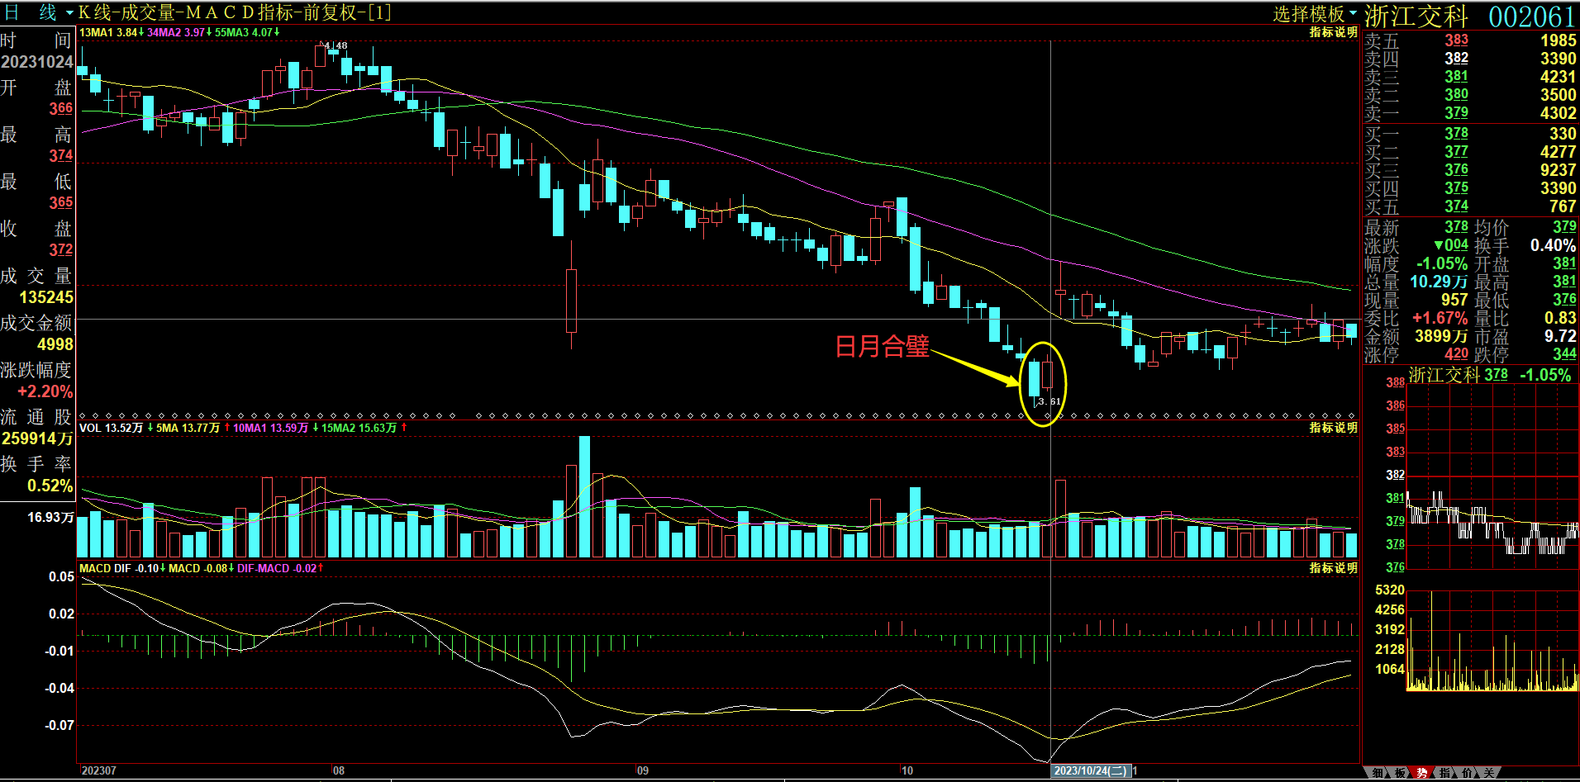The image size is (1580, 782).
Task: Click the 3.61 low price marker on chart
Action: 1048,401
